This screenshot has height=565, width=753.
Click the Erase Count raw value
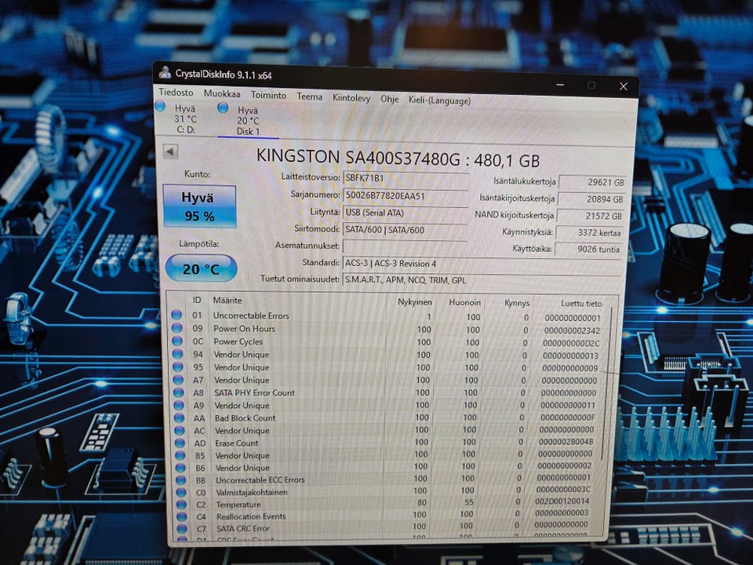tap(566, 442)
